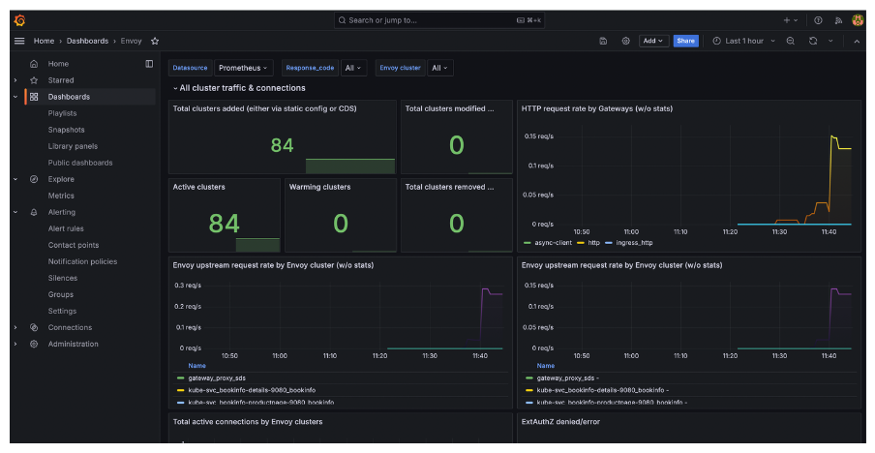Click the Grafana logo icon
Image resolution: width=875 pixels, height=453 pixels.
19,19
